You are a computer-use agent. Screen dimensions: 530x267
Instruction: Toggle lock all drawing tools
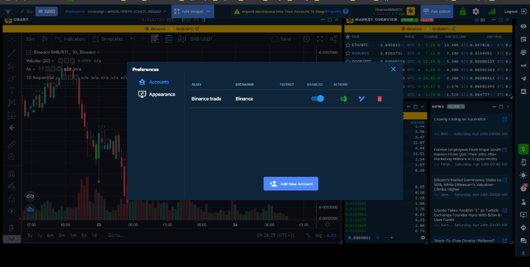12,198
